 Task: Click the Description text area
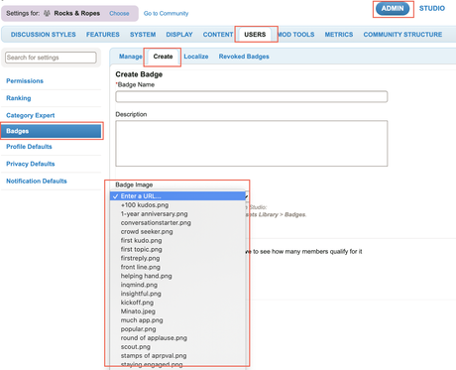click(x=252, y=143)
